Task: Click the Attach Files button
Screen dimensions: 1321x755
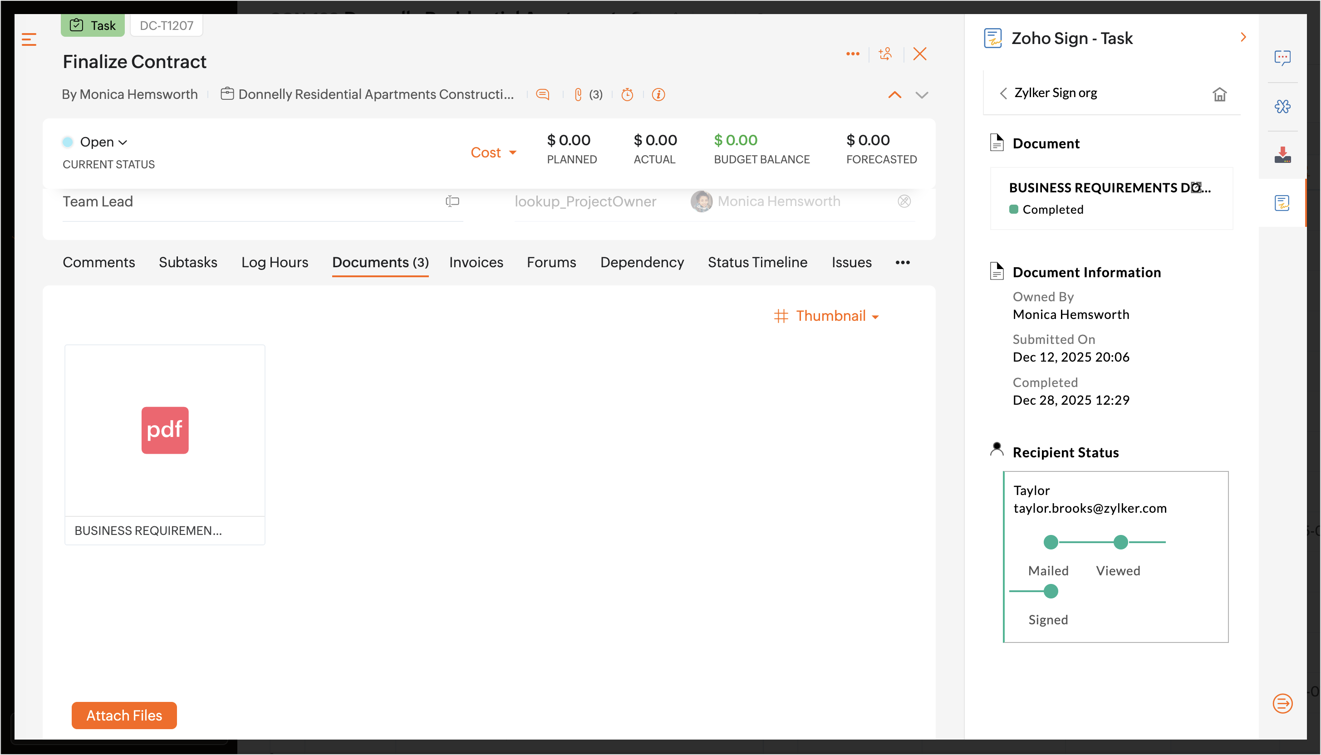Action: 124,715
